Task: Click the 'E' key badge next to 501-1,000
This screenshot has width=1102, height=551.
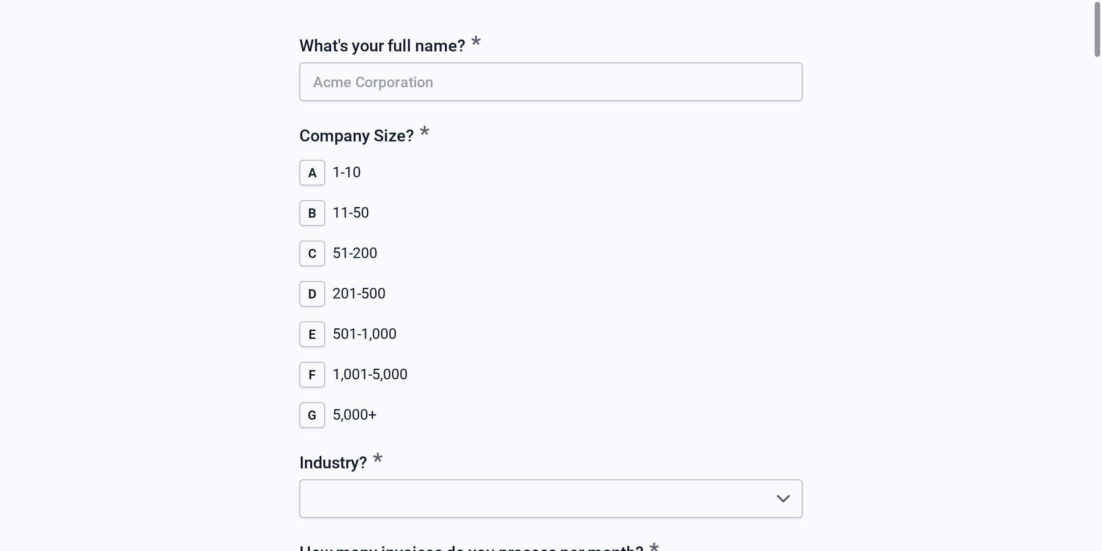Action: point(312,334)
